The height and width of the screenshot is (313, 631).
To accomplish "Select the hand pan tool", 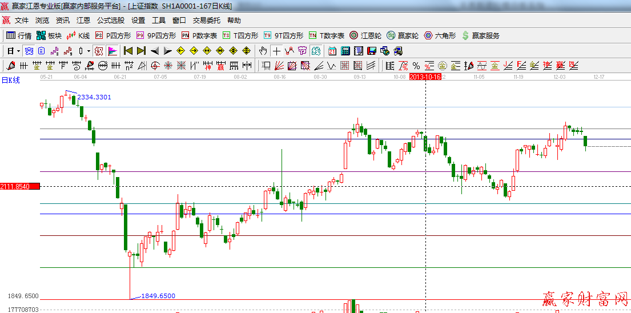I will click(263, 51).
